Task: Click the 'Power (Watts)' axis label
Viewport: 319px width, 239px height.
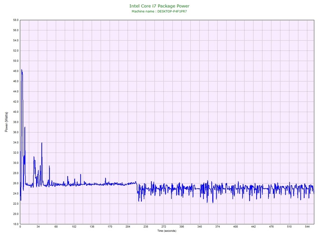Action: [x=6, y=122]
